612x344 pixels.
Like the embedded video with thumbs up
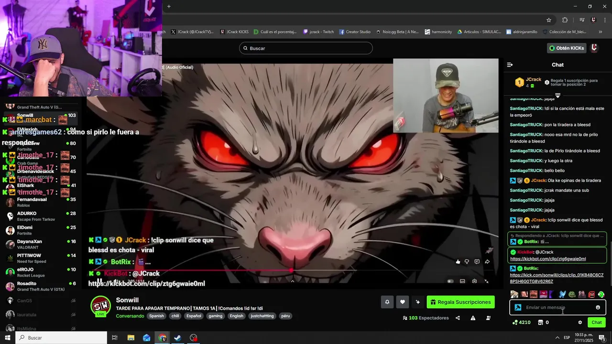coord(458,262)
